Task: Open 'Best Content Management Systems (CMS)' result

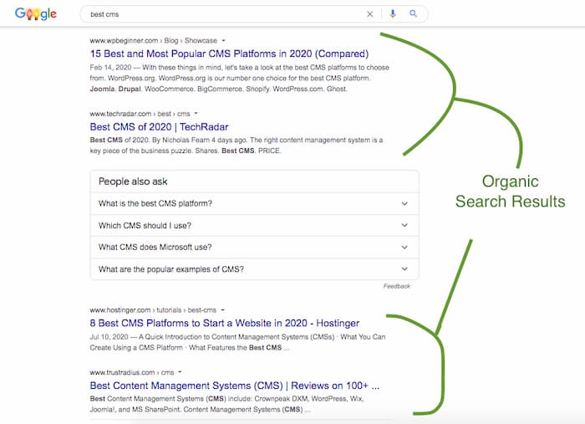Action: point(235,386)
